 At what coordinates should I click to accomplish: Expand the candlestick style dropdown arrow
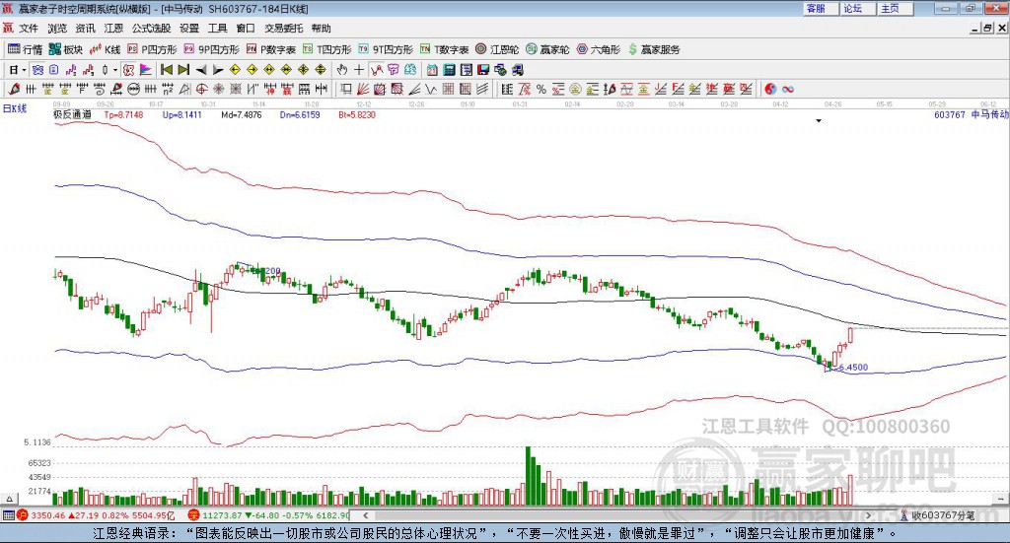(115, 70)
